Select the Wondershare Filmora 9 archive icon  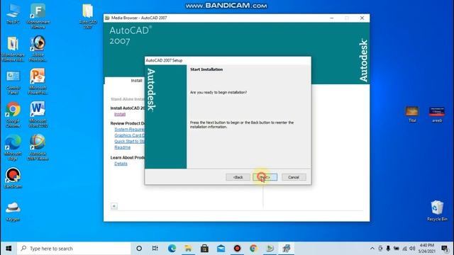tap(13, 49)
